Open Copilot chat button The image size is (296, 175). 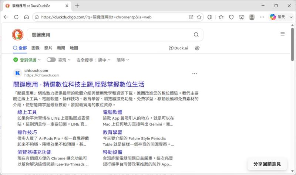pyautogui.click(x=277, y=17)
